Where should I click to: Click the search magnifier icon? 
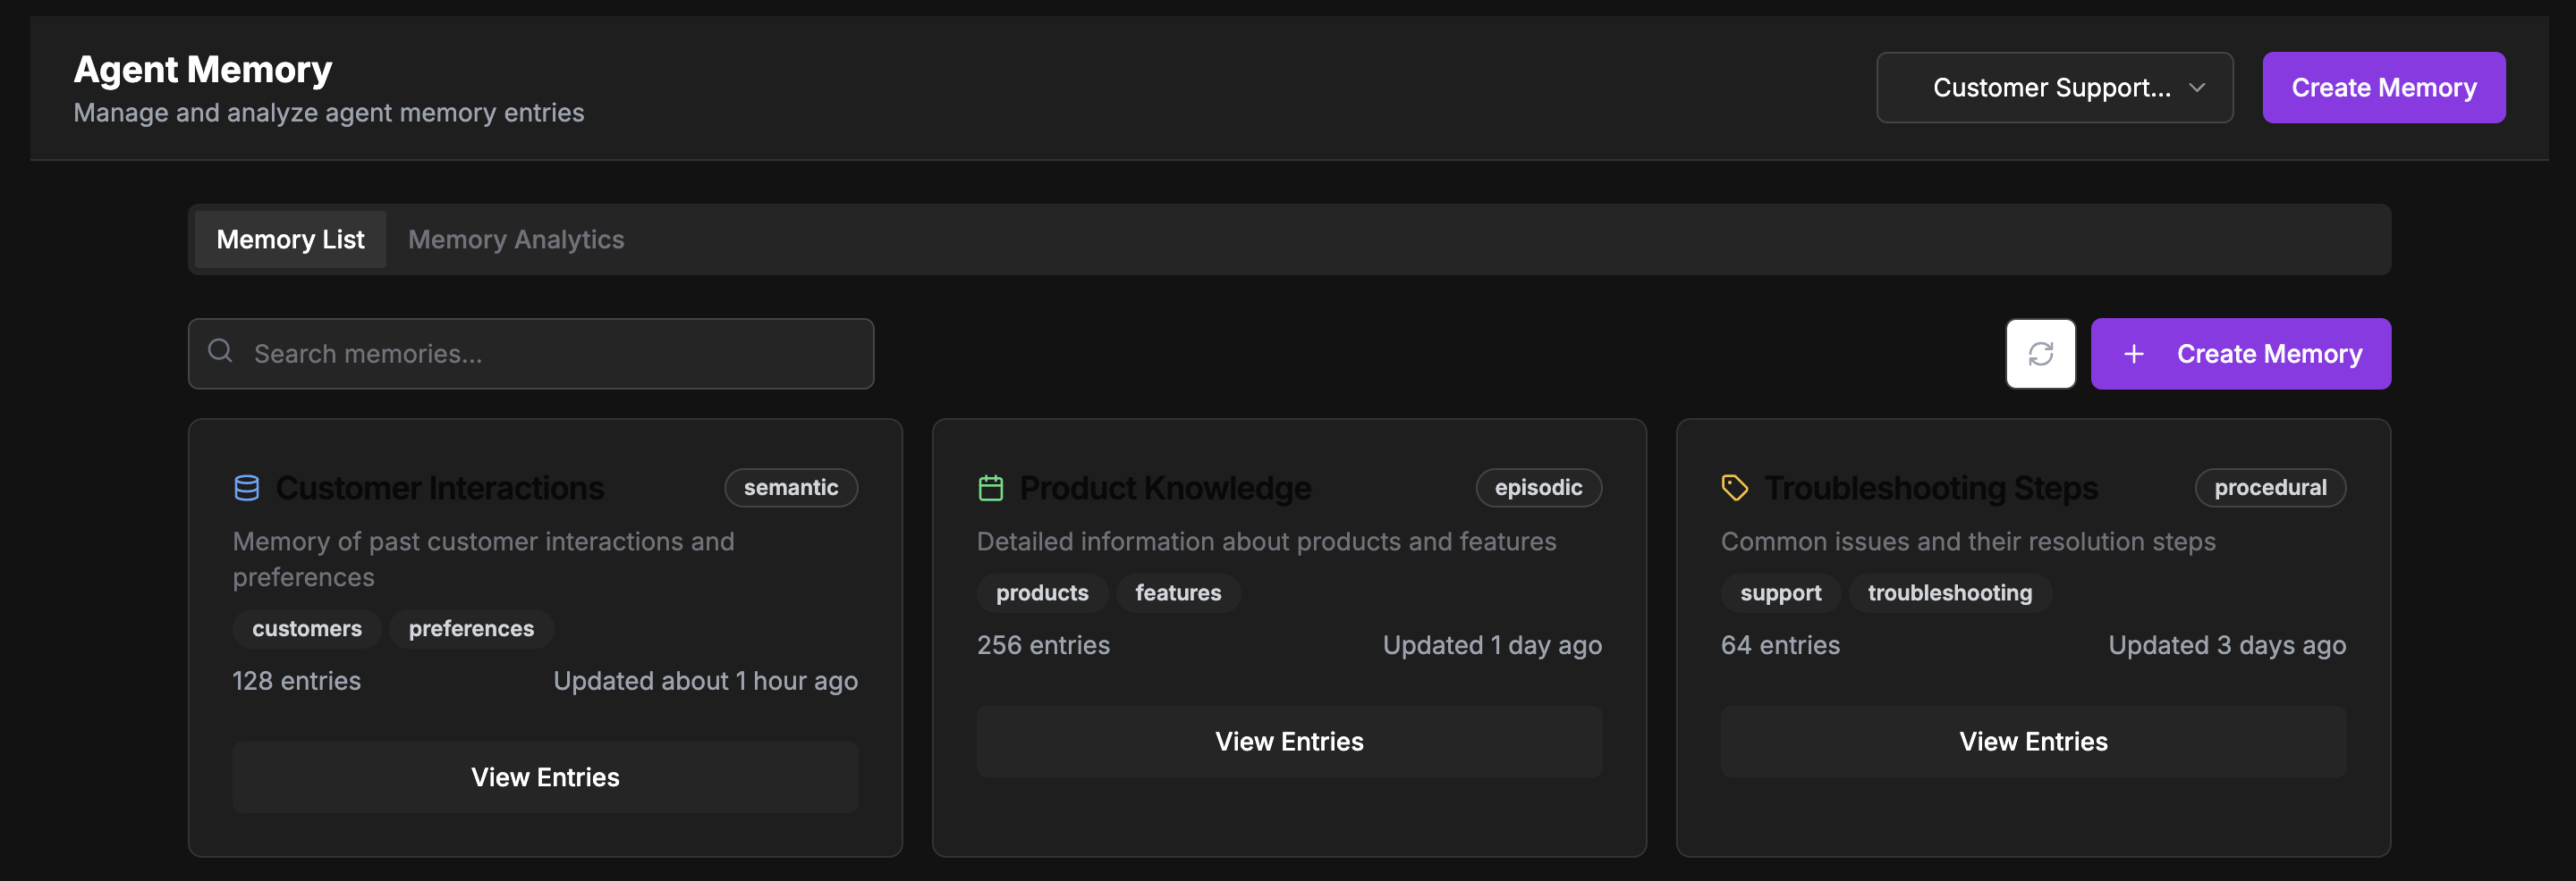click(220, 352)
